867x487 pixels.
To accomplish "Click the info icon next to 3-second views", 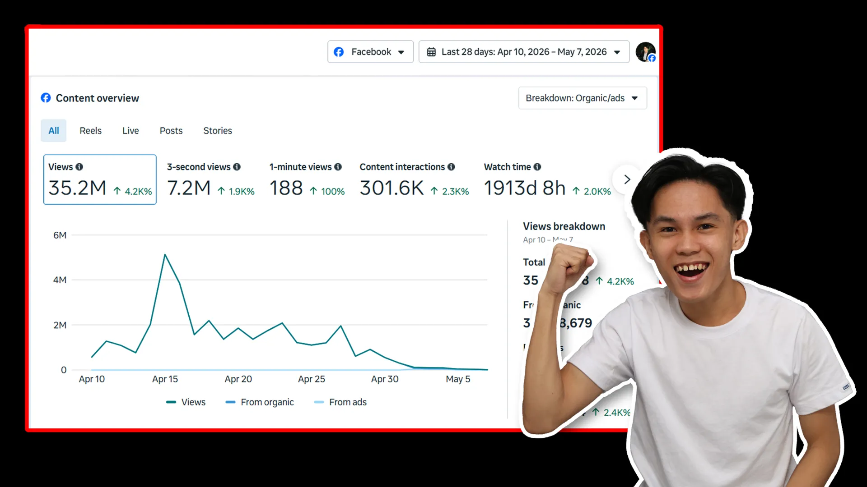I will coord(237,167).
